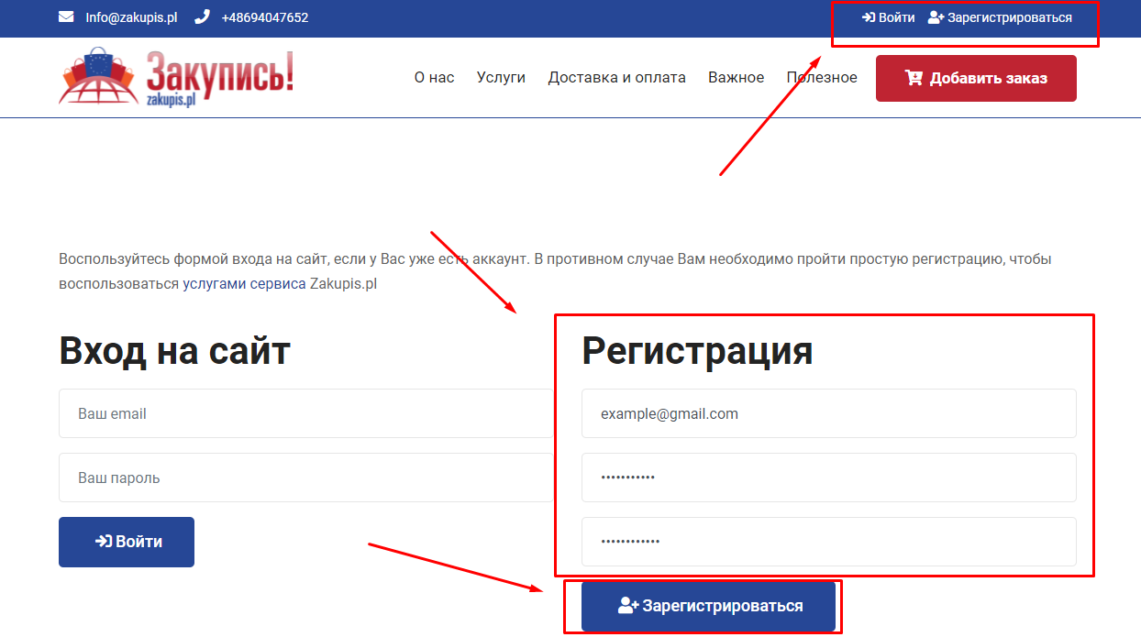The image size is (1141, 637).
Task: Click the top bar Войти link
Action: [889, 17]
